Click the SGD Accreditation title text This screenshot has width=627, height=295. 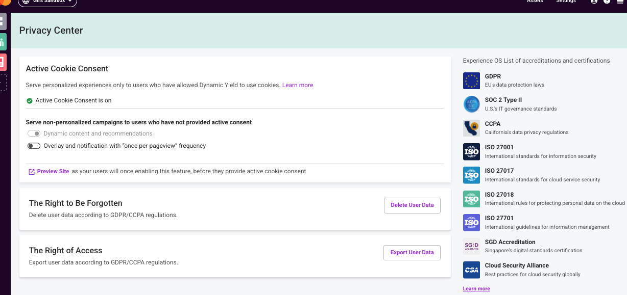510,243
